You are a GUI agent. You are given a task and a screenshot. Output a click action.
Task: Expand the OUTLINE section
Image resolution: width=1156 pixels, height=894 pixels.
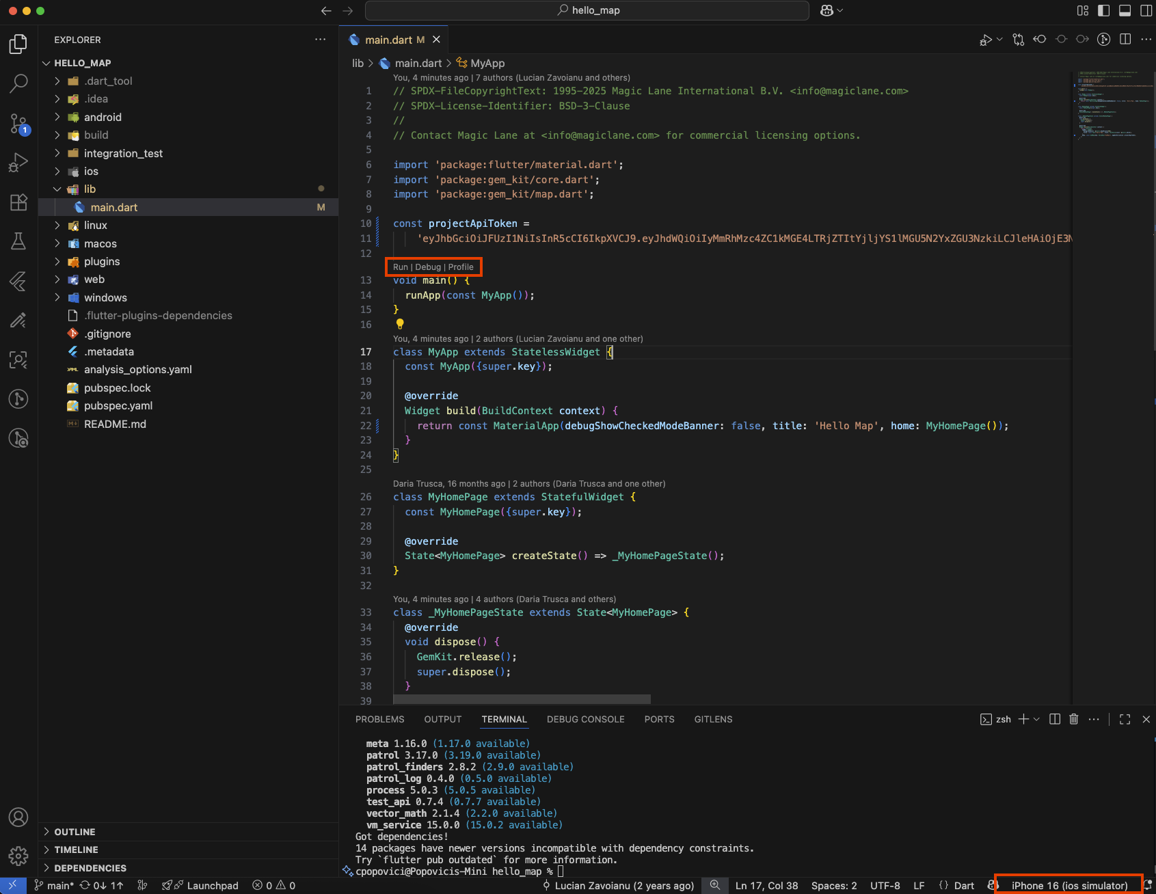click(x=75, y=832)
